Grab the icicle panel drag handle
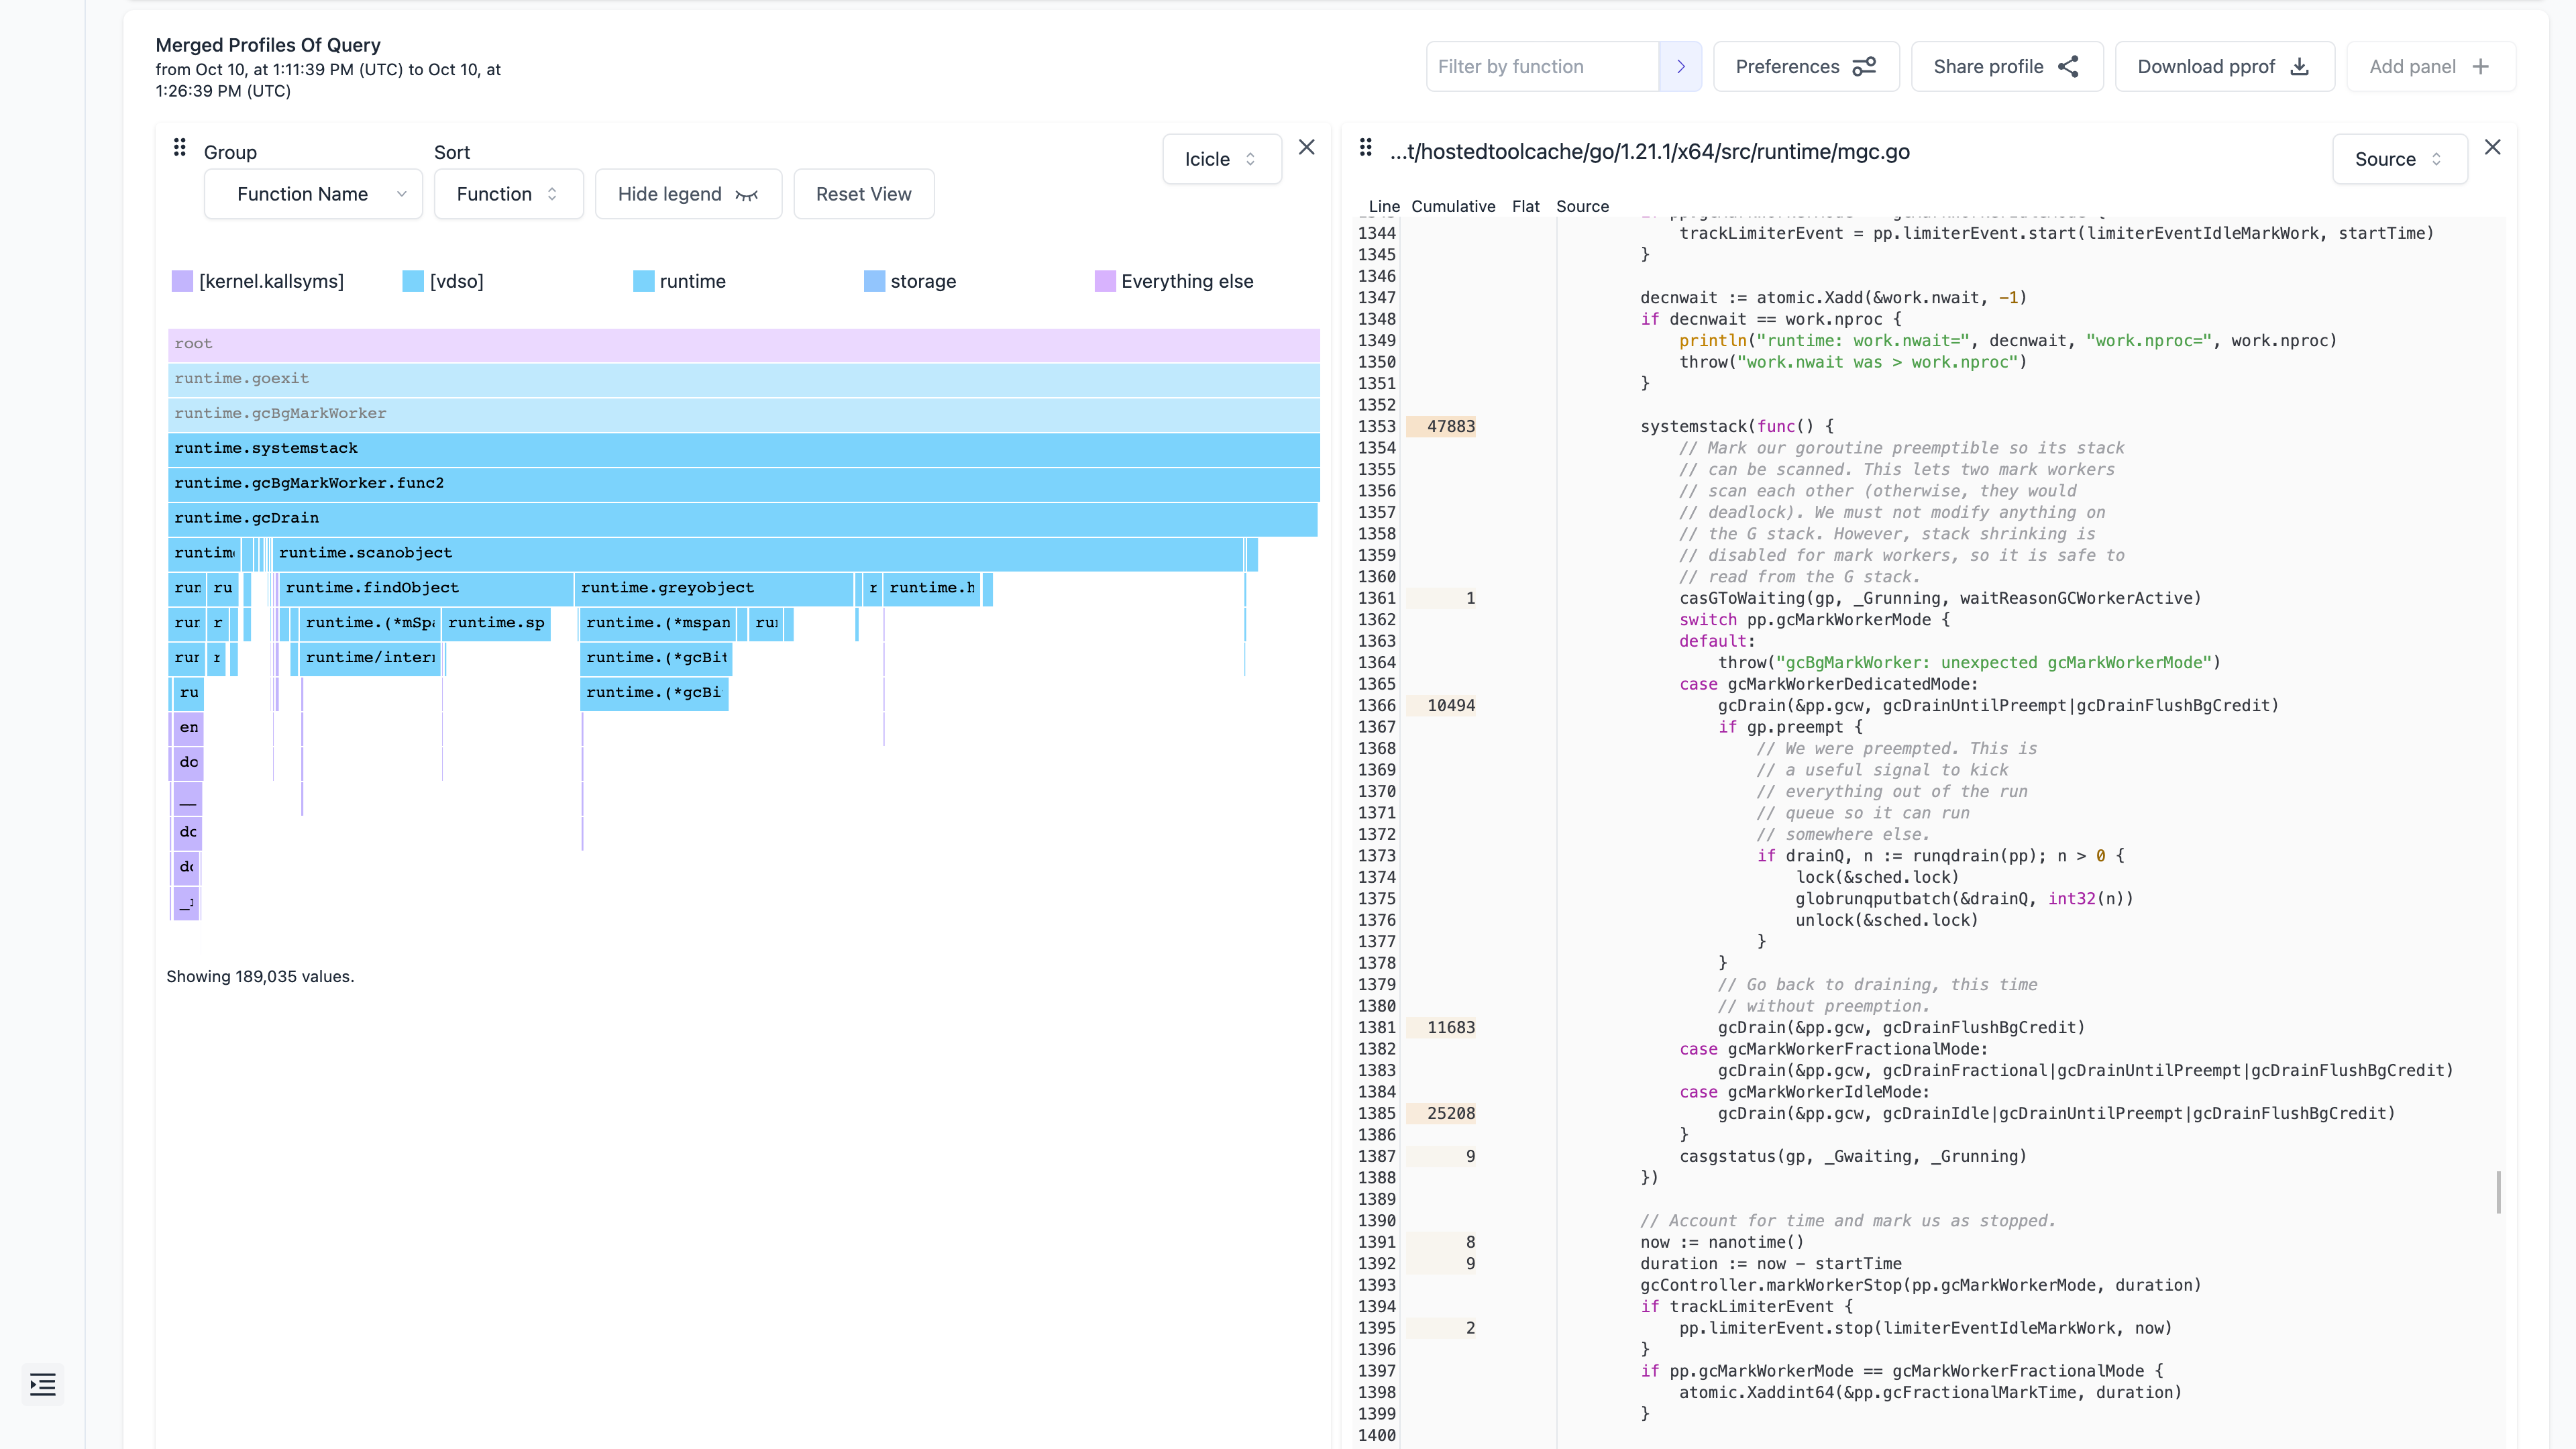Image resolution: width=2576 pixels, height=1449 pixels. tap(180, 148)
